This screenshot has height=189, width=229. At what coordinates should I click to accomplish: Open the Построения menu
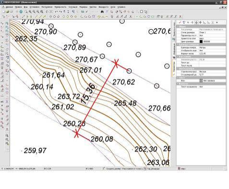point(47,7)
